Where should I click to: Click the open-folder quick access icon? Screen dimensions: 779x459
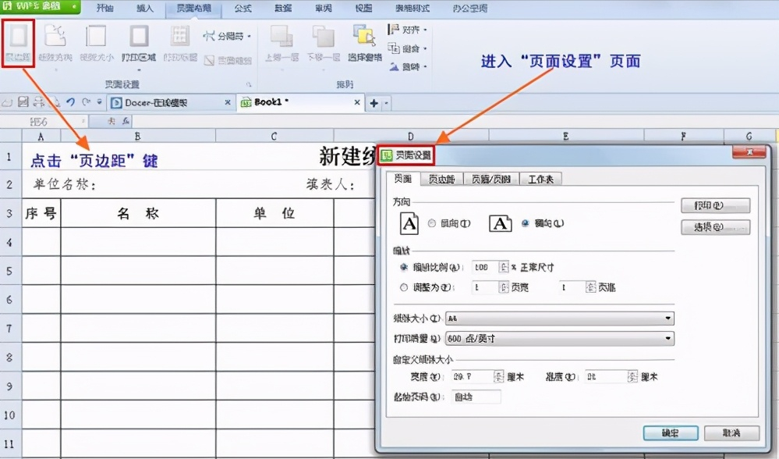coord(6,103)
